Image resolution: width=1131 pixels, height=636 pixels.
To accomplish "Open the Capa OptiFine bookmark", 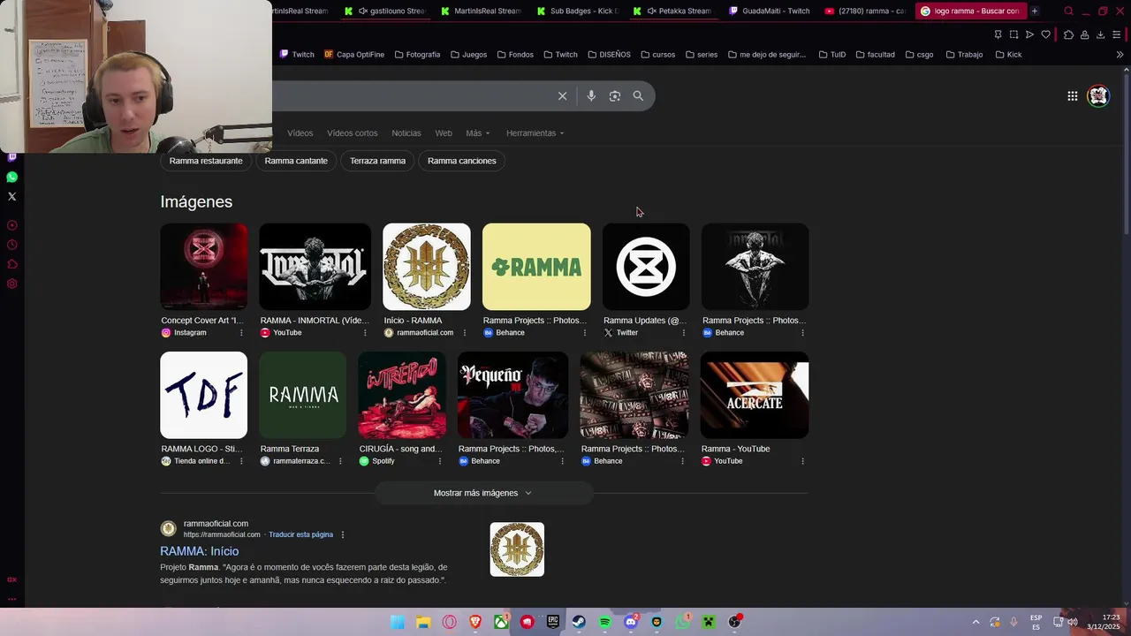I will click(353, 55).
